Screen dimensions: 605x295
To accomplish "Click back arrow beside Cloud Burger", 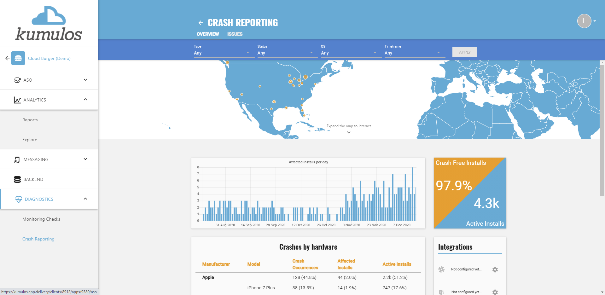I will coord(7,58).
